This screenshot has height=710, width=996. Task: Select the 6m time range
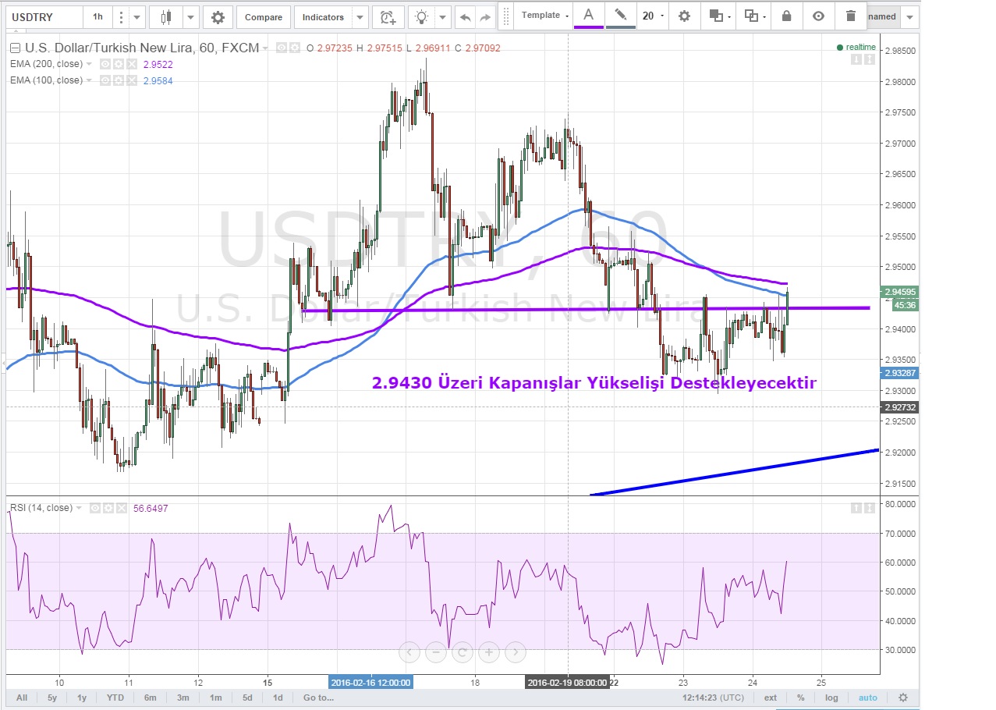(150, 698)
